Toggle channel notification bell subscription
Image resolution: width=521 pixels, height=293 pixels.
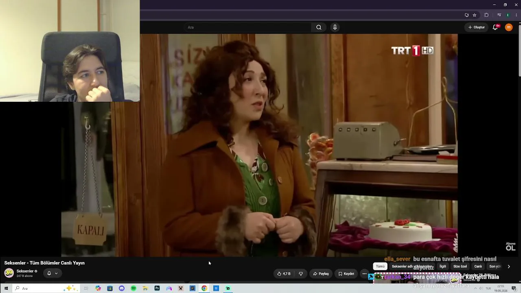point(49,273)
